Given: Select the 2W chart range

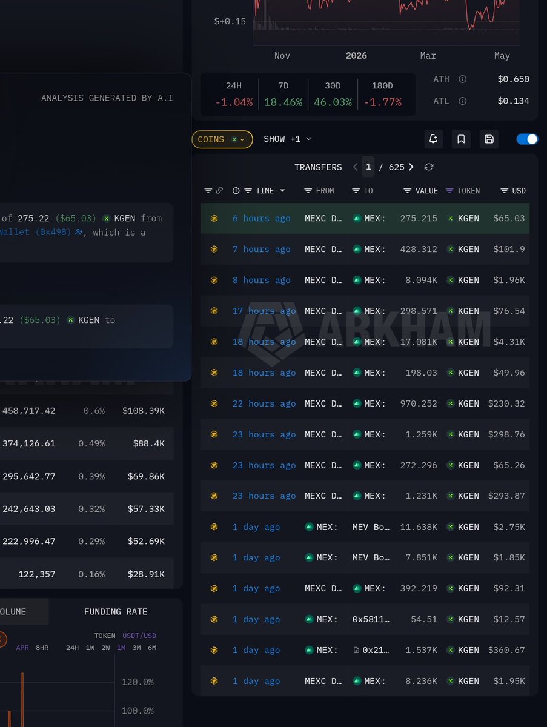Looking at the screenshot, I should coord(105,648).
